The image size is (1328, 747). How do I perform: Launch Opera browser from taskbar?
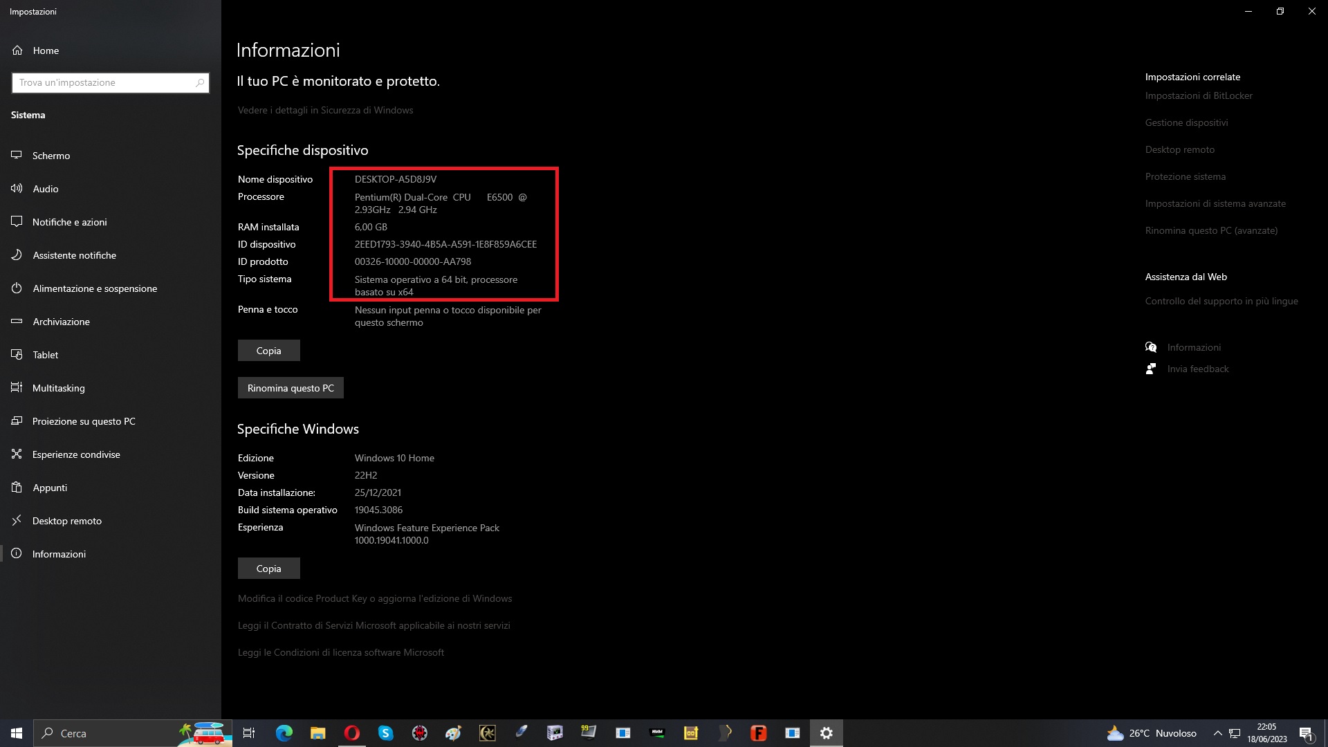click(x=351, y=733)
